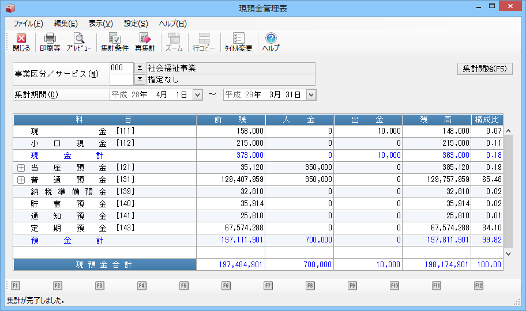Open the 事業区分 code dropdown arrow

point(140,68)
